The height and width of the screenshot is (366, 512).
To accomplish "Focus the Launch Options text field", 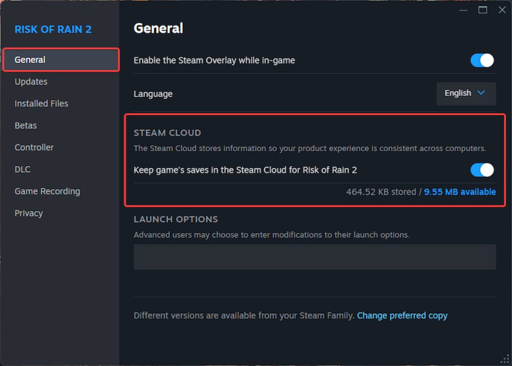I will pyautogui.click(x=314, y=257).
